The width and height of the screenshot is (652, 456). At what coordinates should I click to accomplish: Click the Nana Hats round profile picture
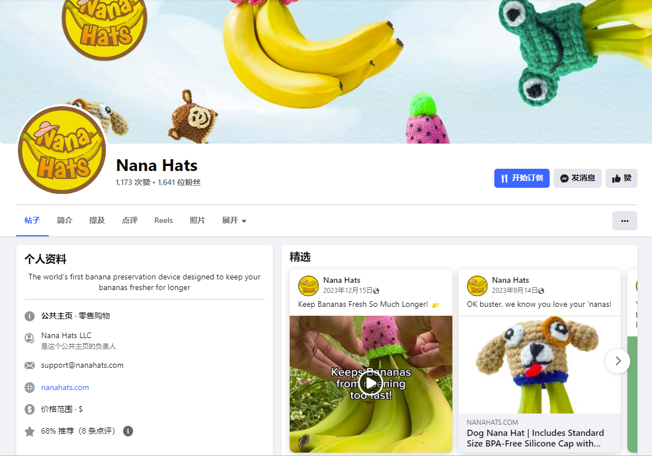point(62,150)
